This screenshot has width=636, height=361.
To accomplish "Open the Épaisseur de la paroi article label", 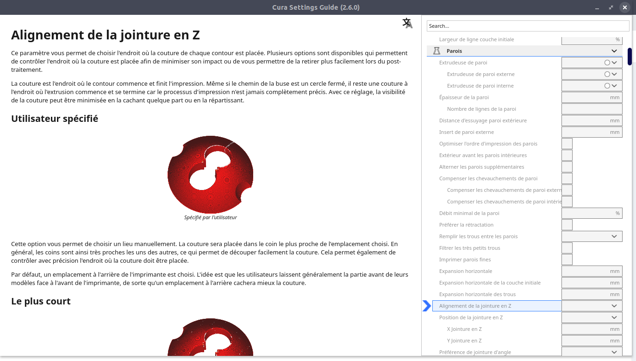I will (464, 97).
